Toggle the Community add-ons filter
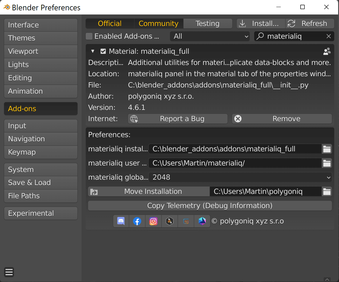The image size is (339, 282). tap(159, 23)
